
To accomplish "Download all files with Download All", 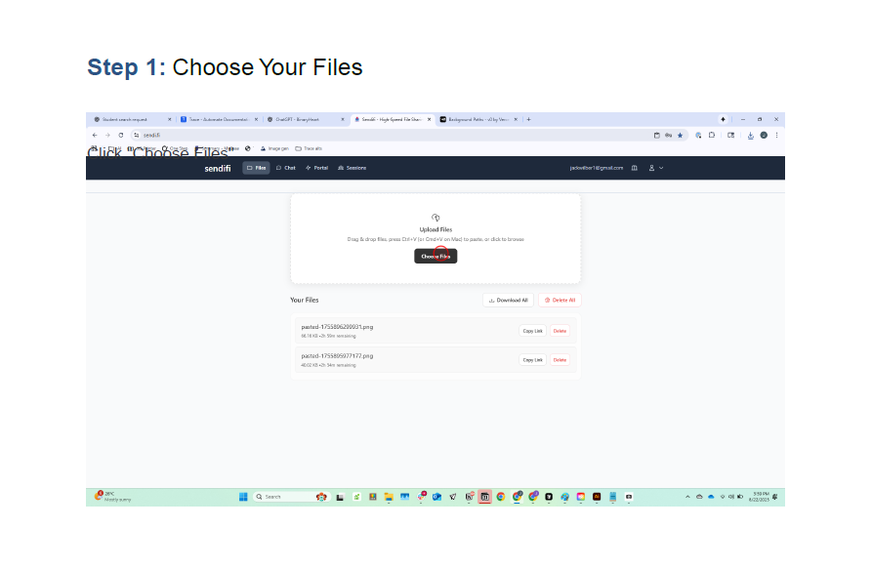I will 508,301.
